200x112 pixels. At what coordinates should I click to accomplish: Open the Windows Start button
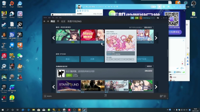coord(2,110)
